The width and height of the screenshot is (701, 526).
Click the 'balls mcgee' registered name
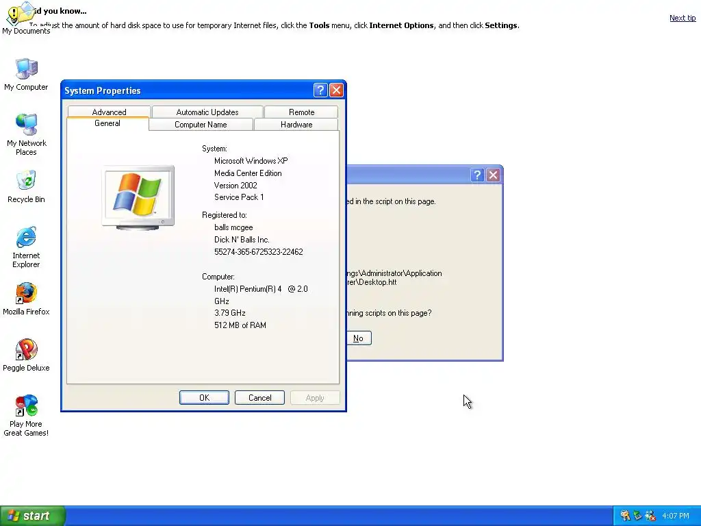233,227
